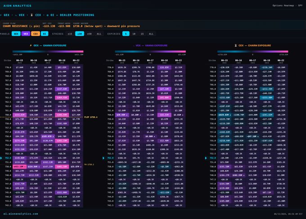
Task: Click the CEX — CHARM EXPOSURE panel title
Action: (x=255, y=45)
